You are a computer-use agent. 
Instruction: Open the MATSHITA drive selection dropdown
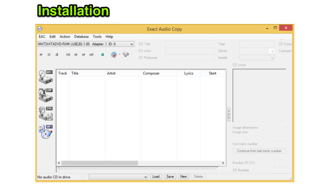click(131, 44)
